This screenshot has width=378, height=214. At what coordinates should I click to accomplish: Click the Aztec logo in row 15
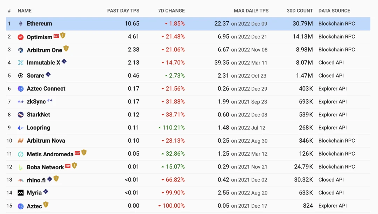pos(21,206)
